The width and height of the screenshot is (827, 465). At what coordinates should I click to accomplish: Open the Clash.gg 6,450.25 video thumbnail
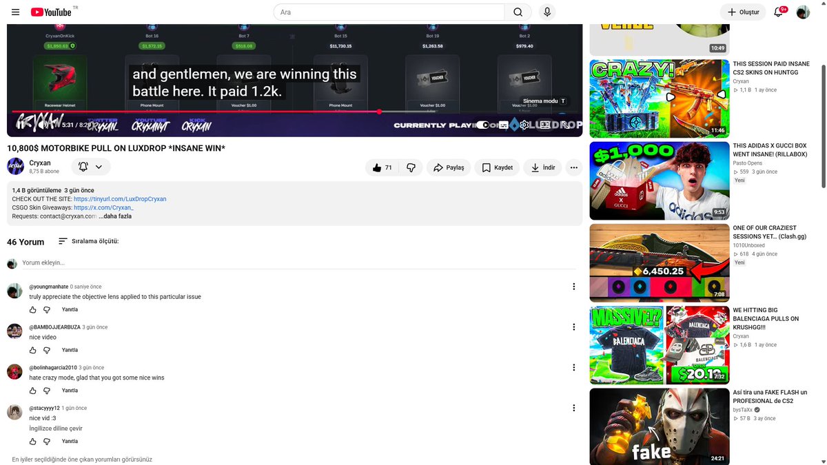tap(659, 262)
